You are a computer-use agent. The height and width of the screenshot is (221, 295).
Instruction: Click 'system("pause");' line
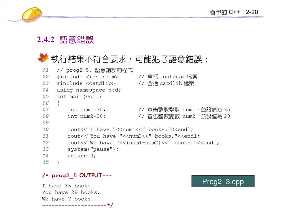click(93, 149)
